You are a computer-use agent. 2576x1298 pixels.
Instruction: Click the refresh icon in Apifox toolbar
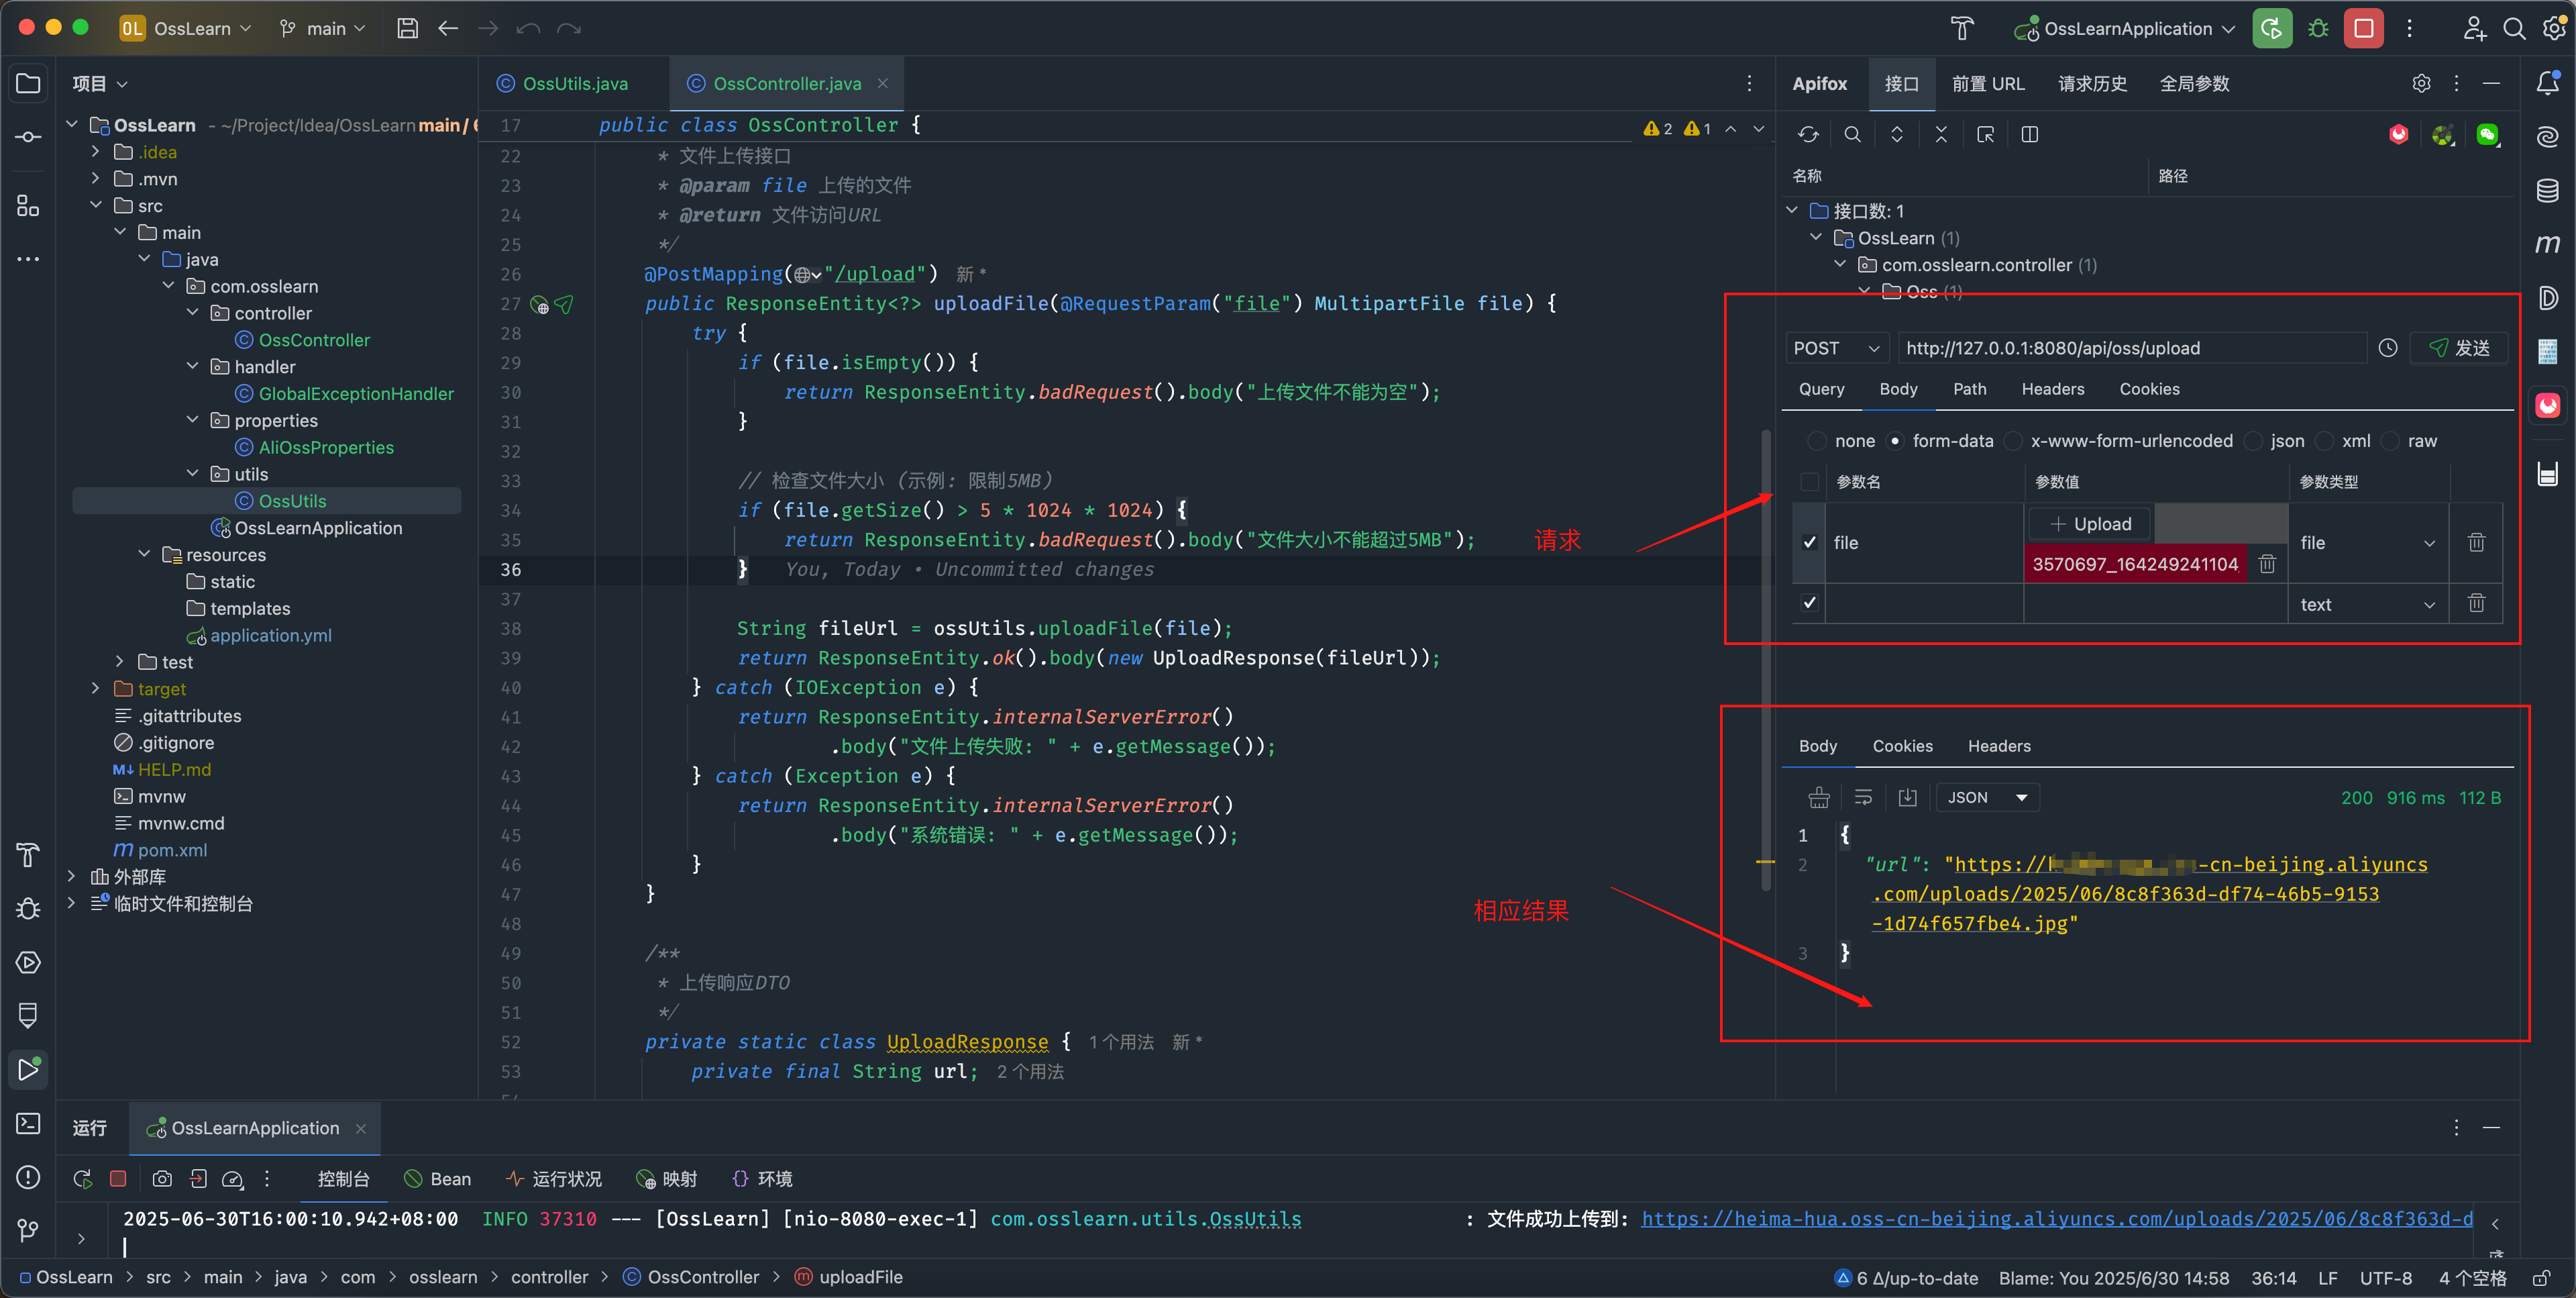point(1808,134)
